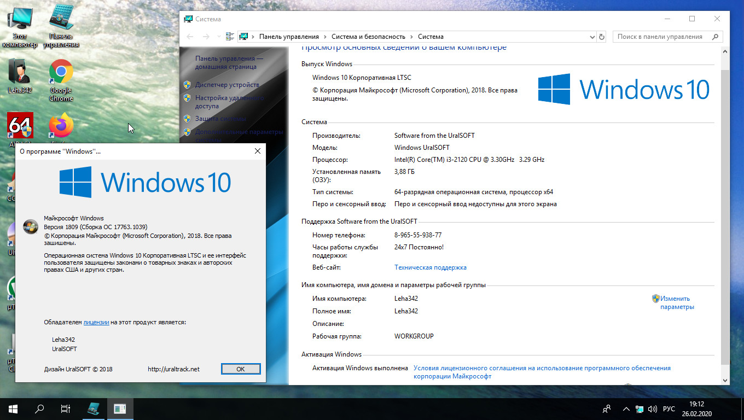The image size is (744, 420).
Task: Click phone number 8-965-55-938-77
Action: coord(418,235)
